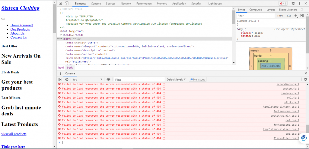The image size is (309, 149).
Task: Open the Our Products nav link
Action: (20, 29)
